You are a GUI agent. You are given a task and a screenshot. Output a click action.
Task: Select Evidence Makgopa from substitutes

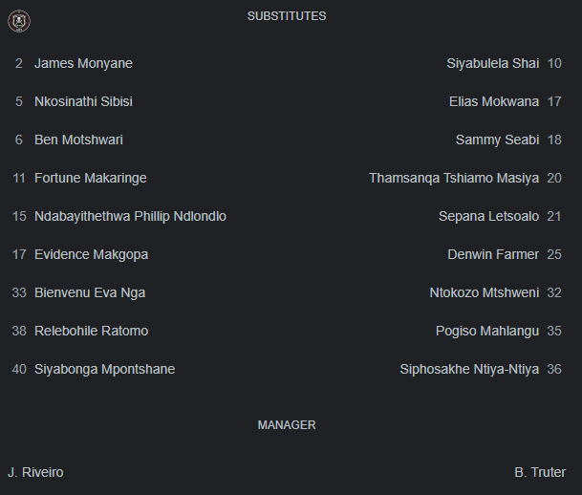click(91, 255)
